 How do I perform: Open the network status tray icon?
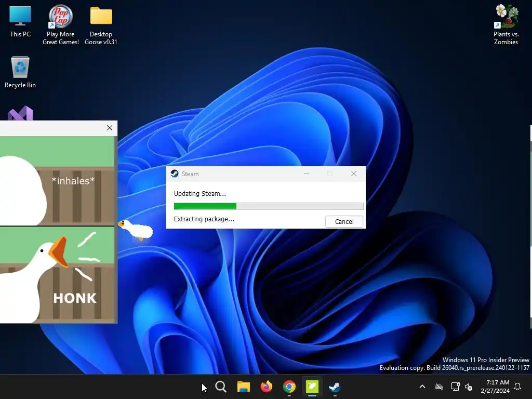click(x=455, y=387)
